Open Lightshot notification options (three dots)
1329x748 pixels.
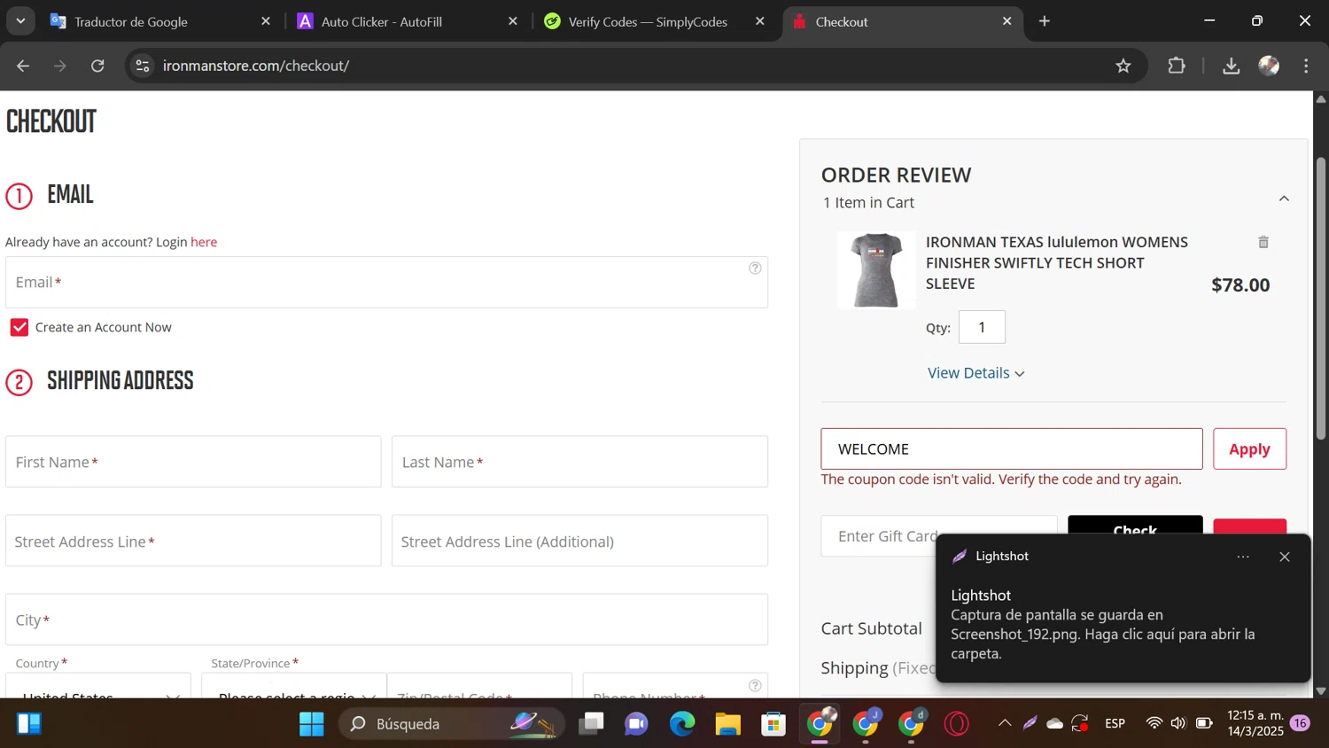click(1243, 557)
